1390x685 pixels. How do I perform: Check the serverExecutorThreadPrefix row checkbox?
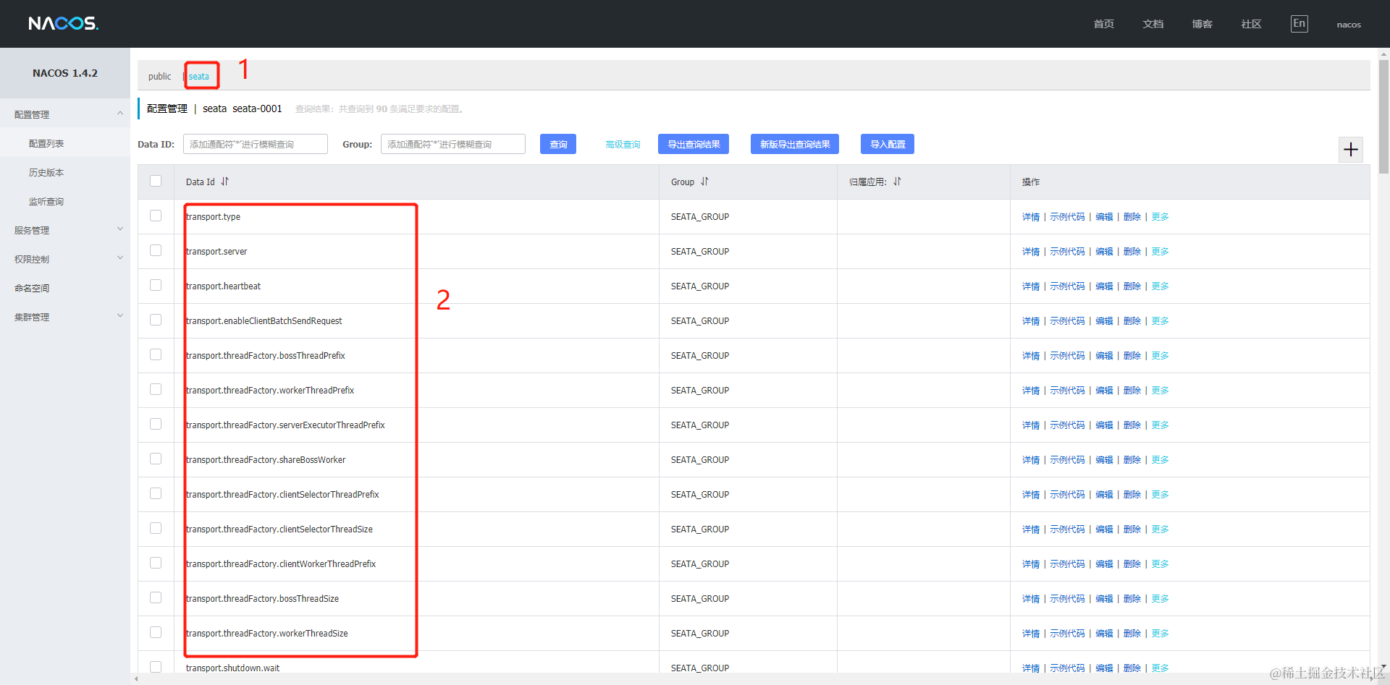click(156, 424)
